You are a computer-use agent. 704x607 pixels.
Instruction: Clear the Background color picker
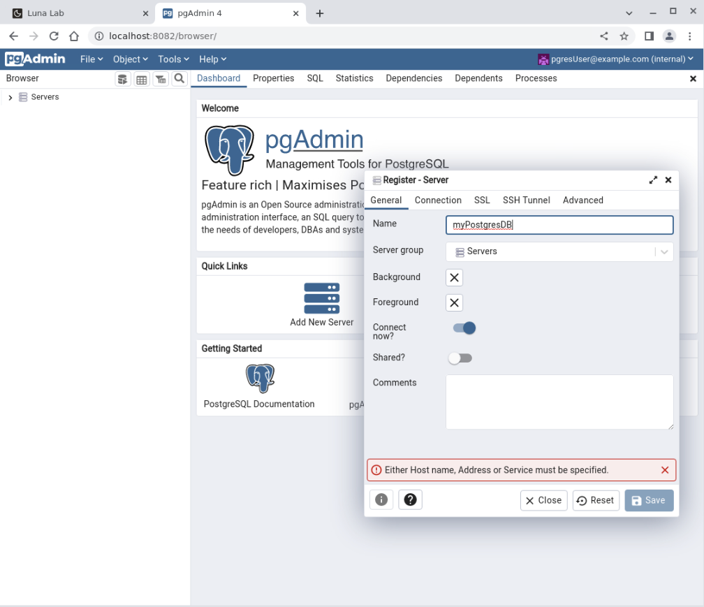454,277
